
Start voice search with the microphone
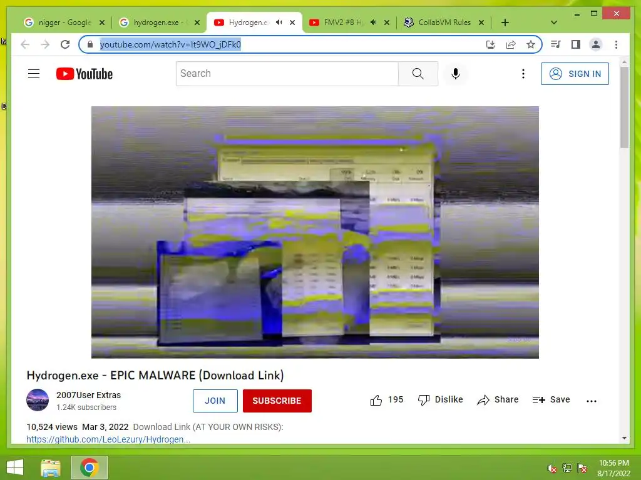coord(456,74)
